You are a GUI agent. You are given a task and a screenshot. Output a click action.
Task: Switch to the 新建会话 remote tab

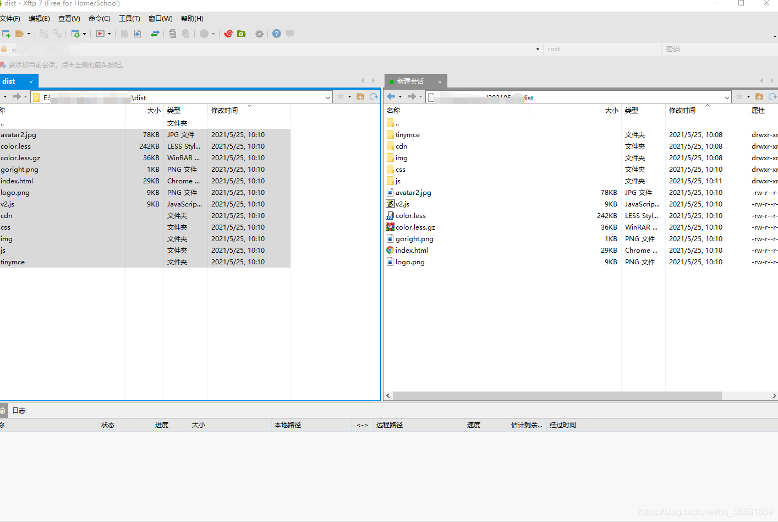pyautogui.click(x=410, y=81)
